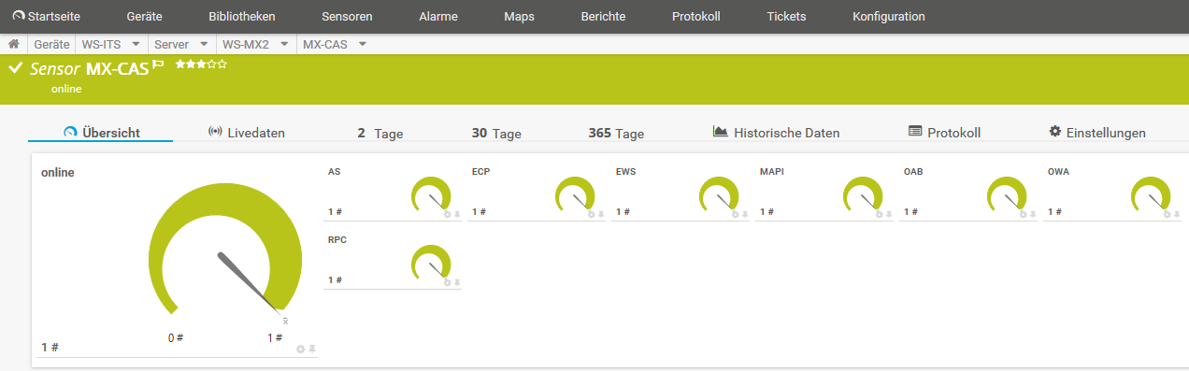Image resolution: width=1189 pixels, height=371 pixels.
Task: Open the Tickets main menu
Action: click(x=786, y=16)
